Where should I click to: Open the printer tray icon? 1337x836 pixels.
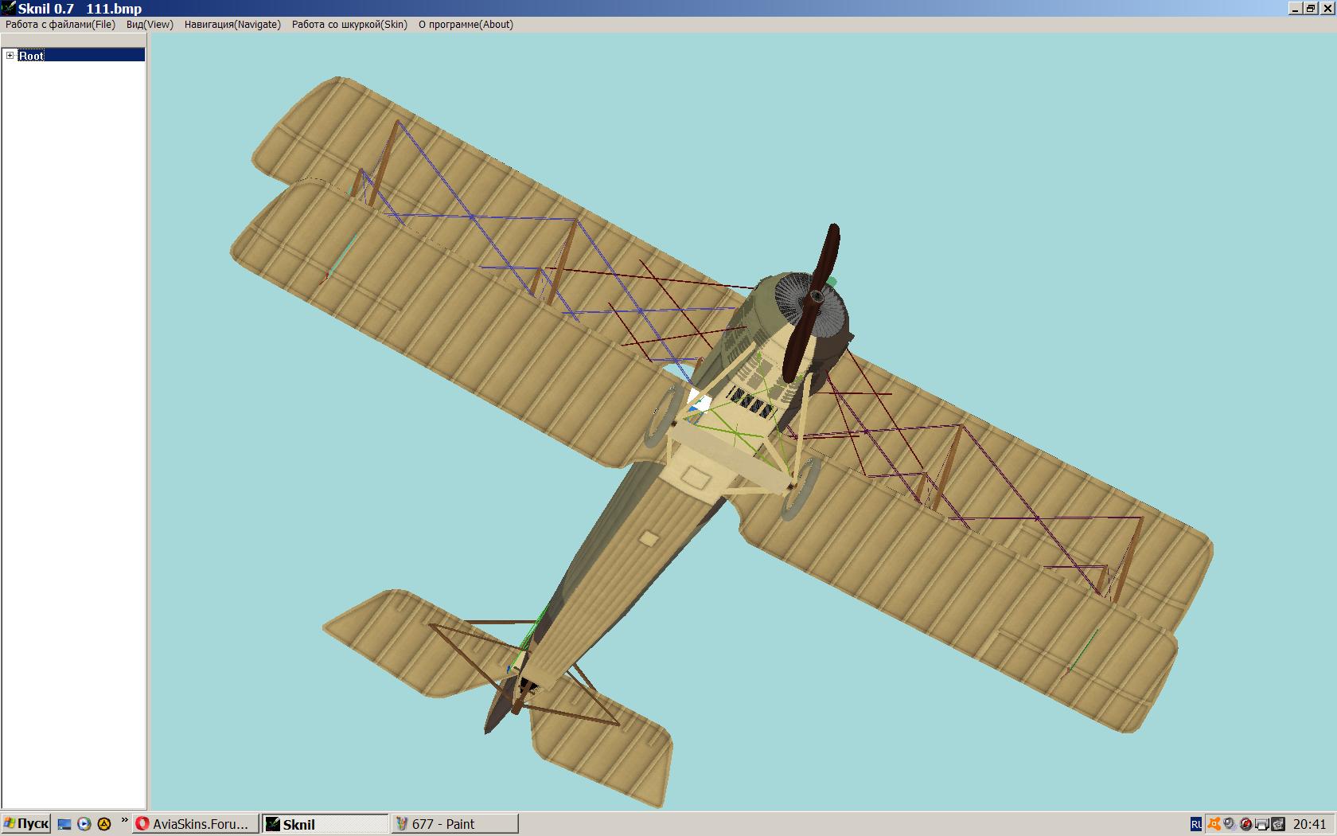[x=1262, y=824]
